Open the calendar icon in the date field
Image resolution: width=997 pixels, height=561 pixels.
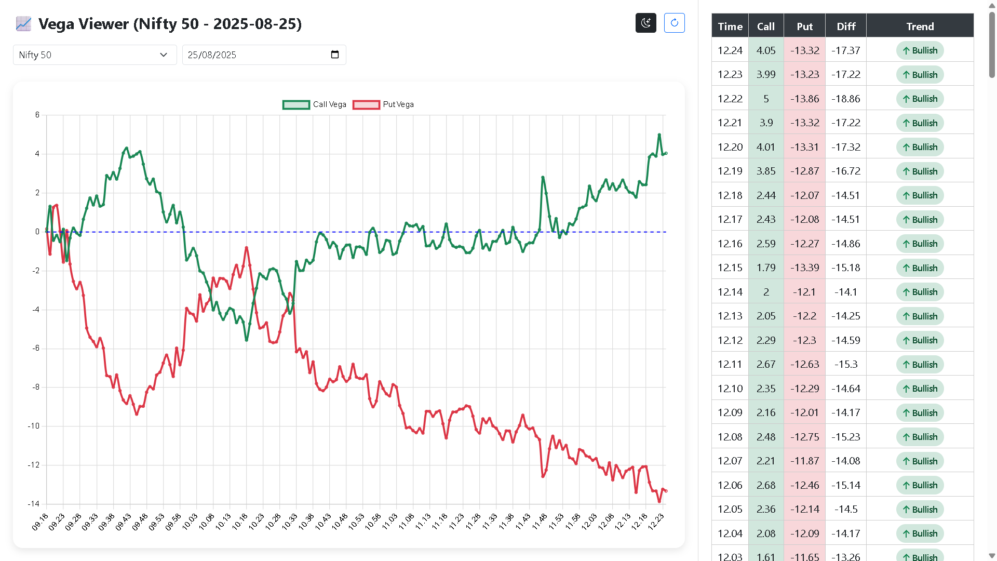click(334, 55)
